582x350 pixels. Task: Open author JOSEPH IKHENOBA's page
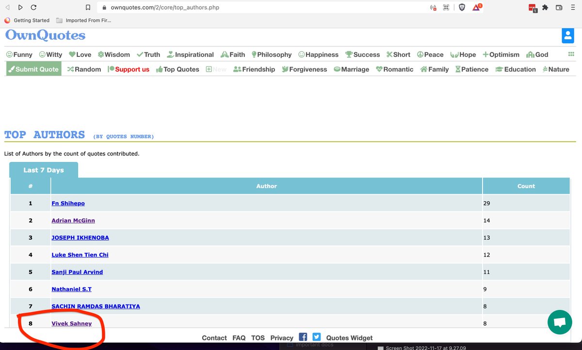click(x=81, y=238)
